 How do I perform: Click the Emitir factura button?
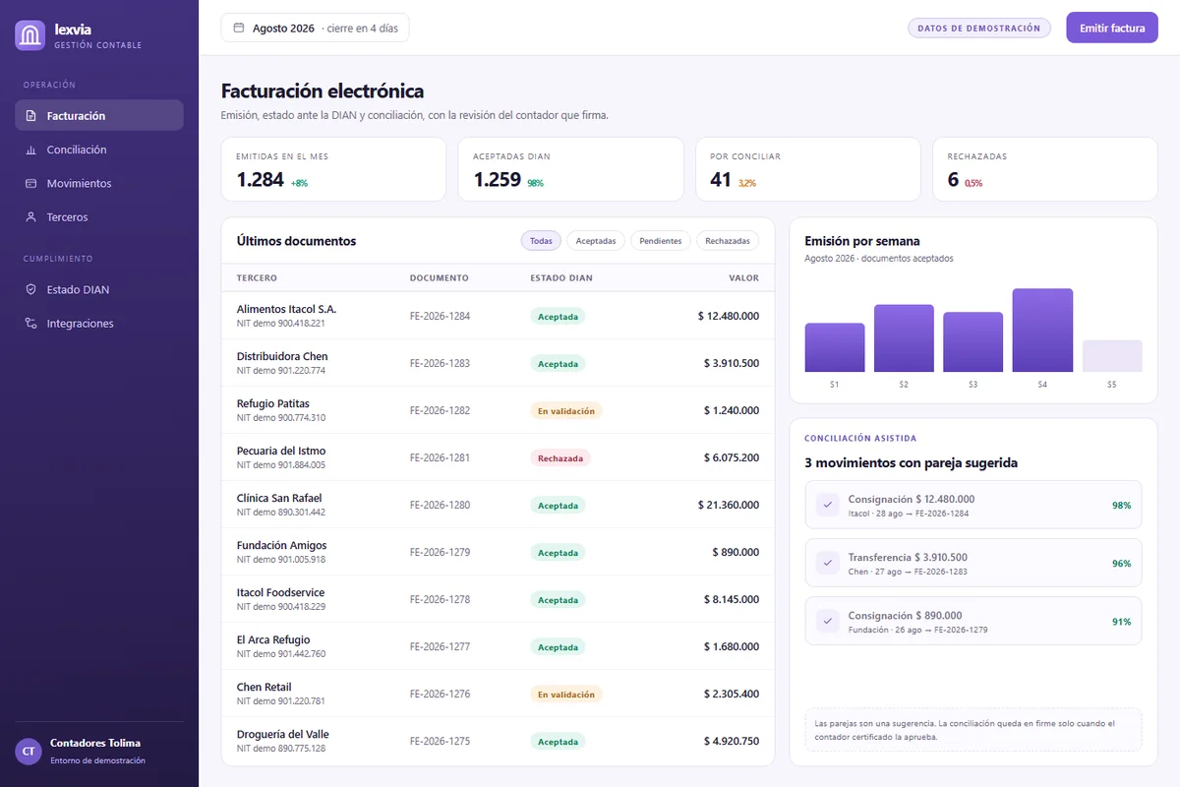[x=1112, y=28]
